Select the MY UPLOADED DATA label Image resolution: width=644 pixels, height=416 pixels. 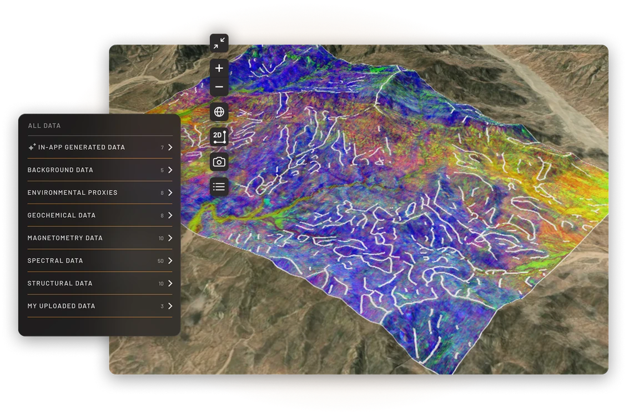click(61, 306)
